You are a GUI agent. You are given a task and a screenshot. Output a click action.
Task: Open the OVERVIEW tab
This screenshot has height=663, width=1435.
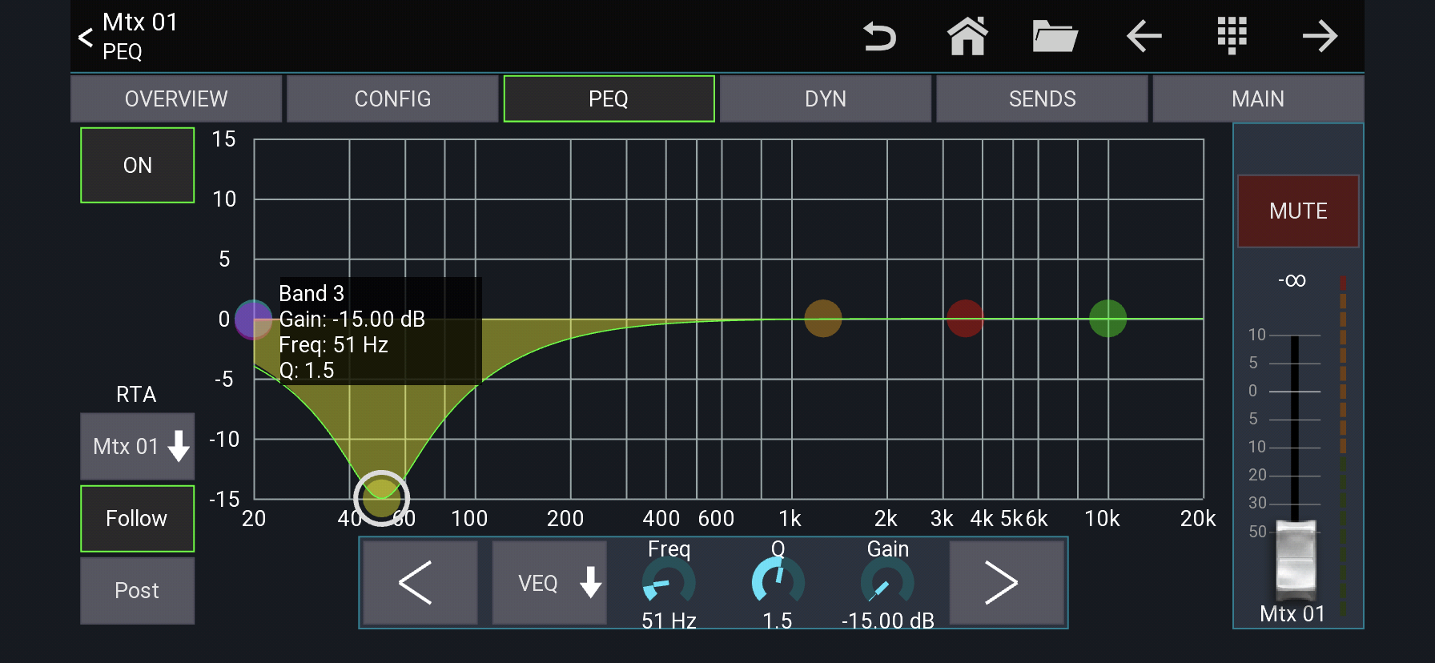tap(176, 98)
